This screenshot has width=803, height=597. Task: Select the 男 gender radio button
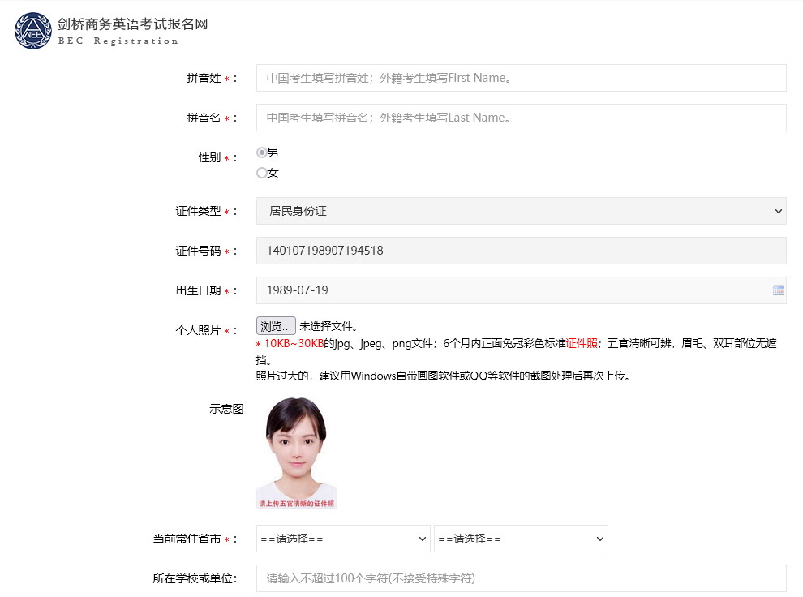click(261, 152)
